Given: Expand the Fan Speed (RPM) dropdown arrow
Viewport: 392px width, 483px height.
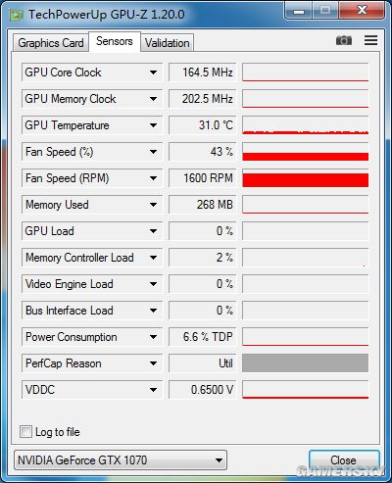Looking at the screenshot, I should [153, 178].
